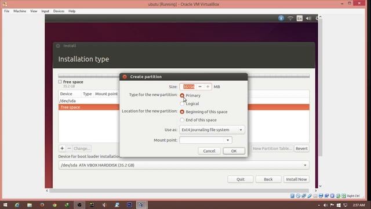Open VirtualBox Help menu
Viewport: 371px width, 209px height.
coord(72,11)
